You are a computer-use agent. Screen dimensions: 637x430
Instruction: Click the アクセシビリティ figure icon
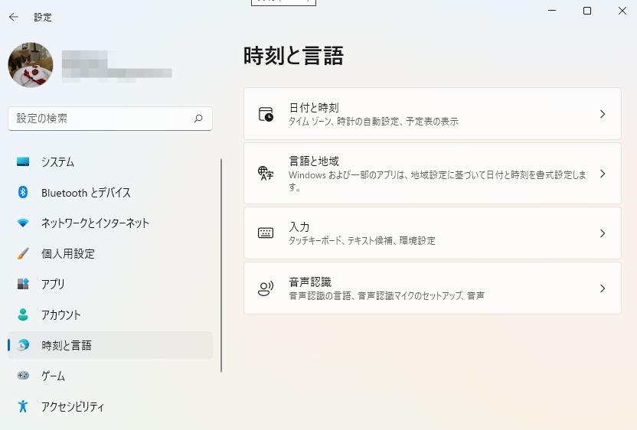point(23,406)
